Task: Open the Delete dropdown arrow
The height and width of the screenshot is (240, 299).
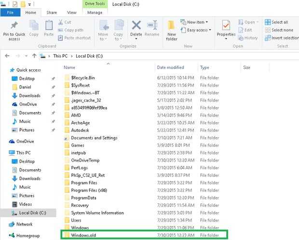Action: click(x=136, y=39)
